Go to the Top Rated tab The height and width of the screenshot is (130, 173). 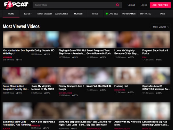pyautogui.click(x=145, y=14)
